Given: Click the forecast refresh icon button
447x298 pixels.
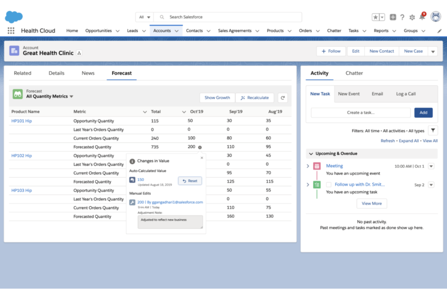Looking at the screenshot, I should [x=282, y=98].
